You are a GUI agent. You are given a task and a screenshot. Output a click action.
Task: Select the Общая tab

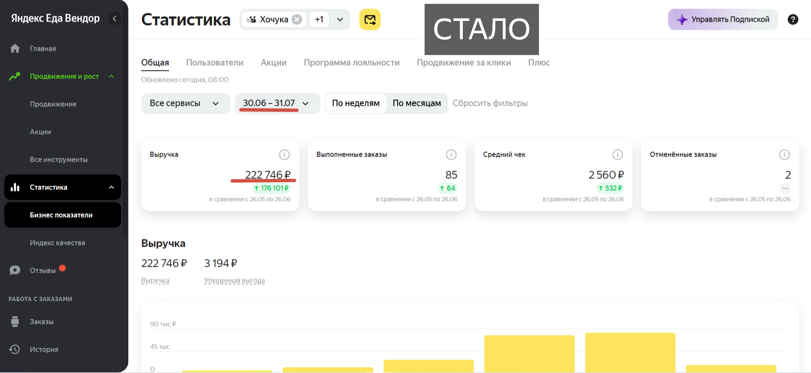pyautogui.click(x=155, y=63)
